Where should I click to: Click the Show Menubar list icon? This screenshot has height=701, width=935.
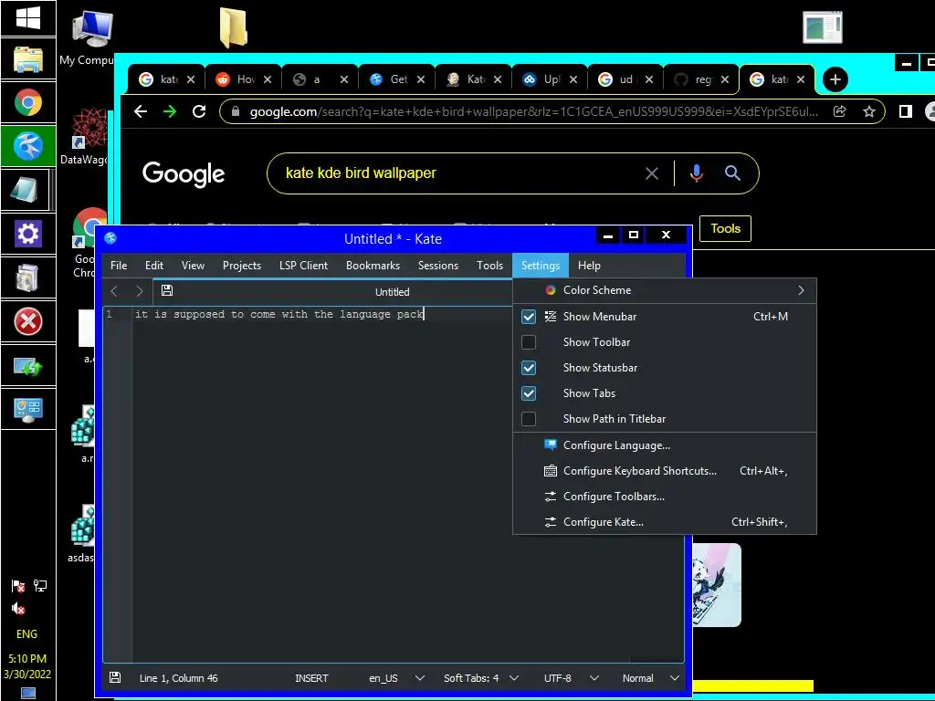click(x=551, y=317)
